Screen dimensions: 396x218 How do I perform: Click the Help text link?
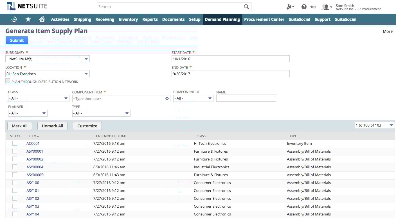point(313,7)
